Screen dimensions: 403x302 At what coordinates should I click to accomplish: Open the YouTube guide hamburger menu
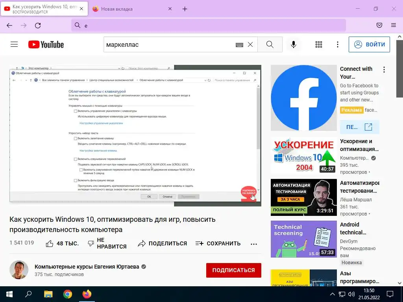pyautogui.click(x=14, y=44)
